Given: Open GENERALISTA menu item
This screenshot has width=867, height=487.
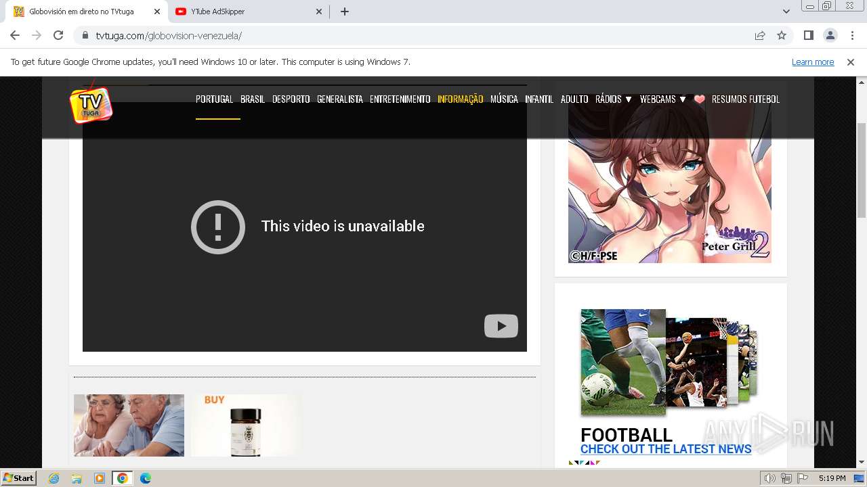Looking at the screenshot, I should [x=340, y=99].
